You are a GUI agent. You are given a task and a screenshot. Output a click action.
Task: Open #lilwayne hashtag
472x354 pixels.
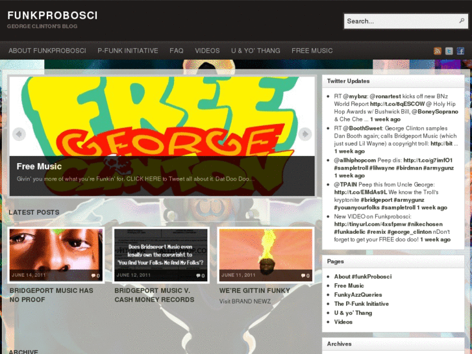point(382,168)
